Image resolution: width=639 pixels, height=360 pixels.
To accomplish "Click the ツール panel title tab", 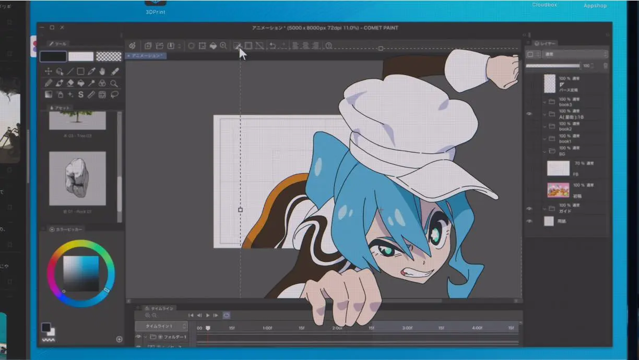I will tap(57, 44).
